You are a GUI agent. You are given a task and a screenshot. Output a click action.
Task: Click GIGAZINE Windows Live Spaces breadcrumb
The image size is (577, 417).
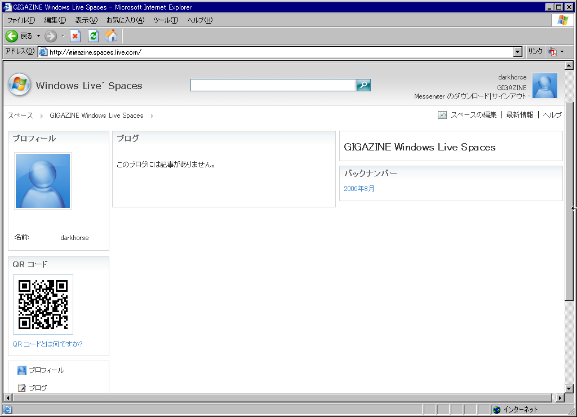pyautogui.click(x=96, y=116)
